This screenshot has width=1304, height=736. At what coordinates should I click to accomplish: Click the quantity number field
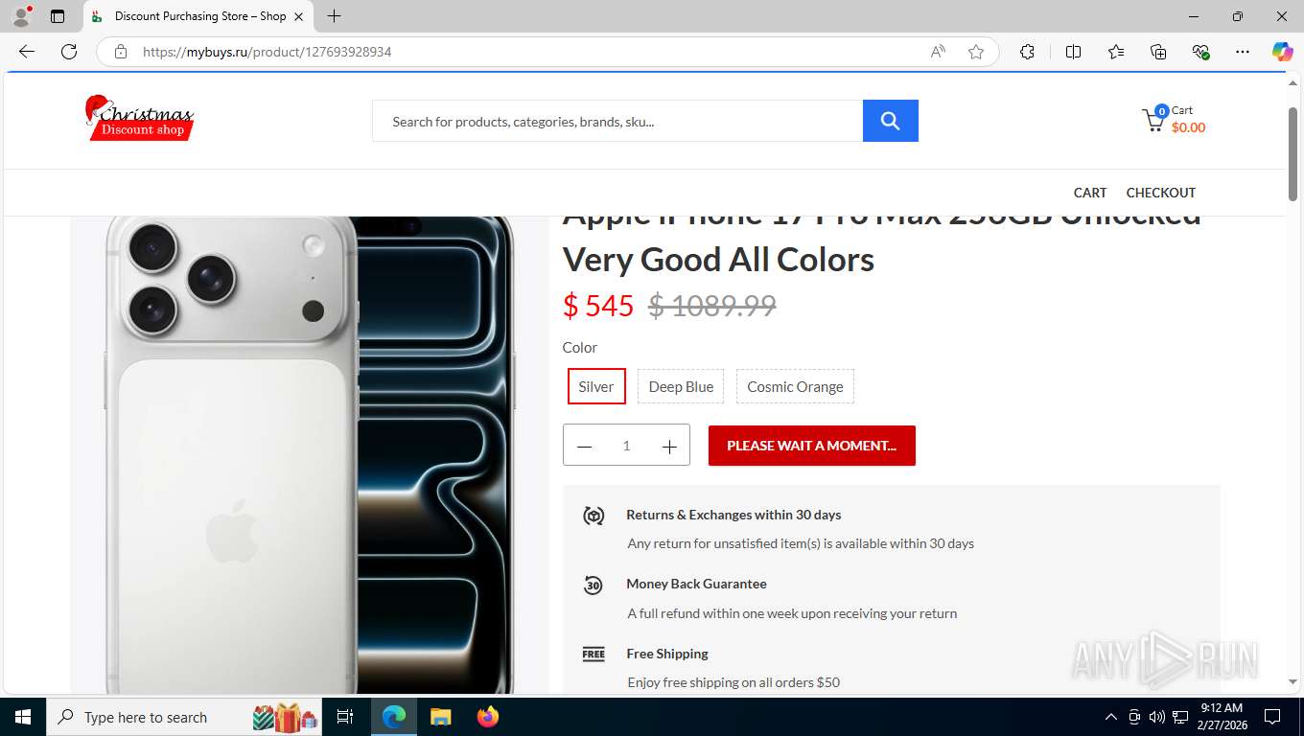point(626,446)
